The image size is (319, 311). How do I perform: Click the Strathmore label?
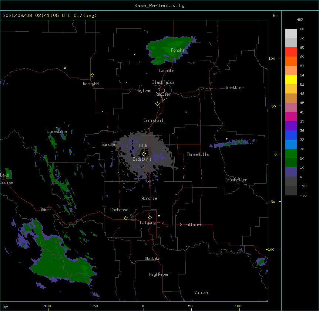tap(191, 225)
